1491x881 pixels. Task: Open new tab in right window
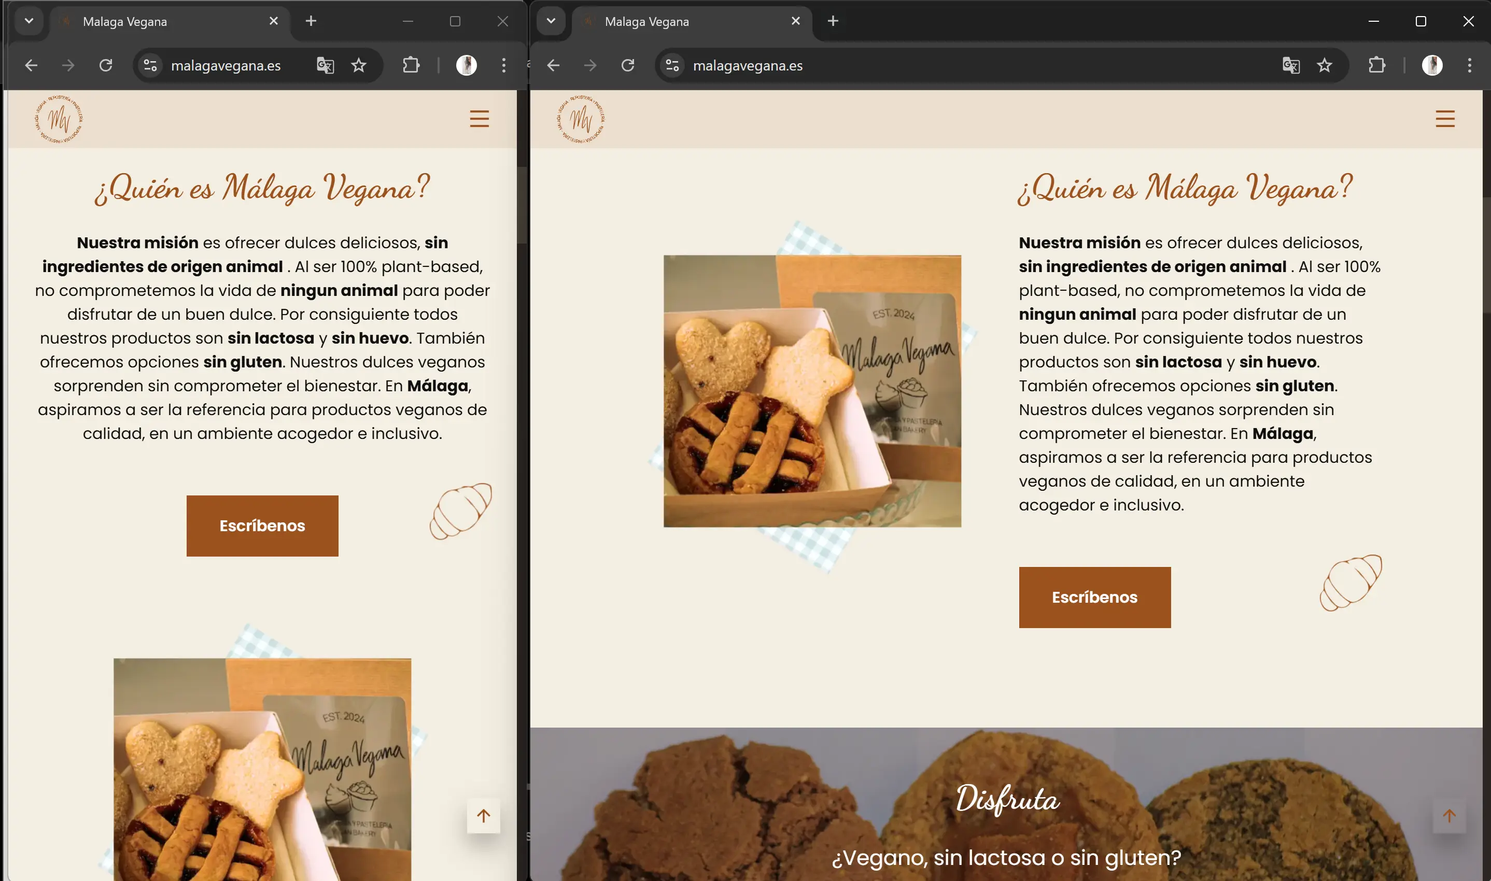(833, 21)
